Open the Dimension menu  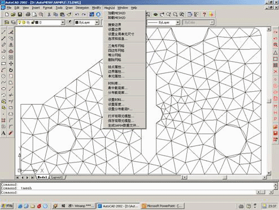coord(82,8)
